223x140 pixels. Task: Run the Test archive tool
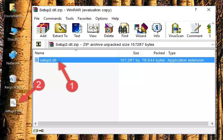point(77,30)
